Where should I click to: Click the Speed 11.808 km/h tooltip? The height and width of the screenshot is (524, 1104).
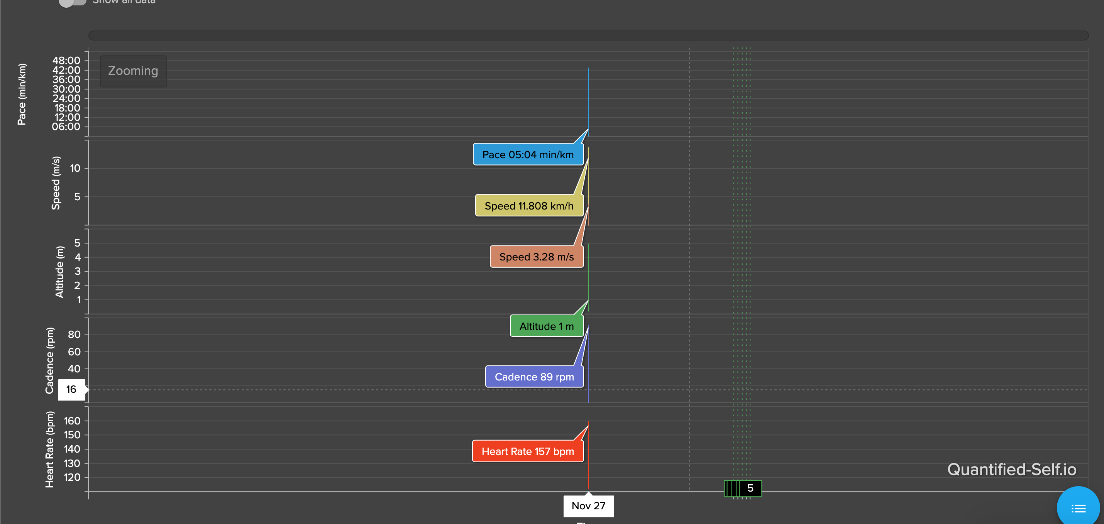pos(529,206)
